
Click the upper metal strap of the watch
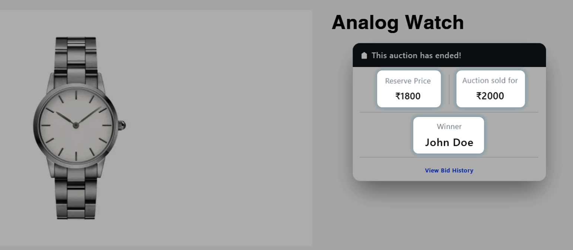coord(76,55)
